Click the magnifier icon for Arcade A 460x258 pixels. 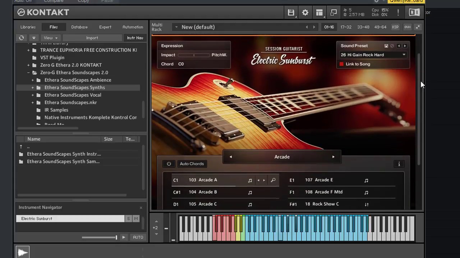[x=273, y=180]
